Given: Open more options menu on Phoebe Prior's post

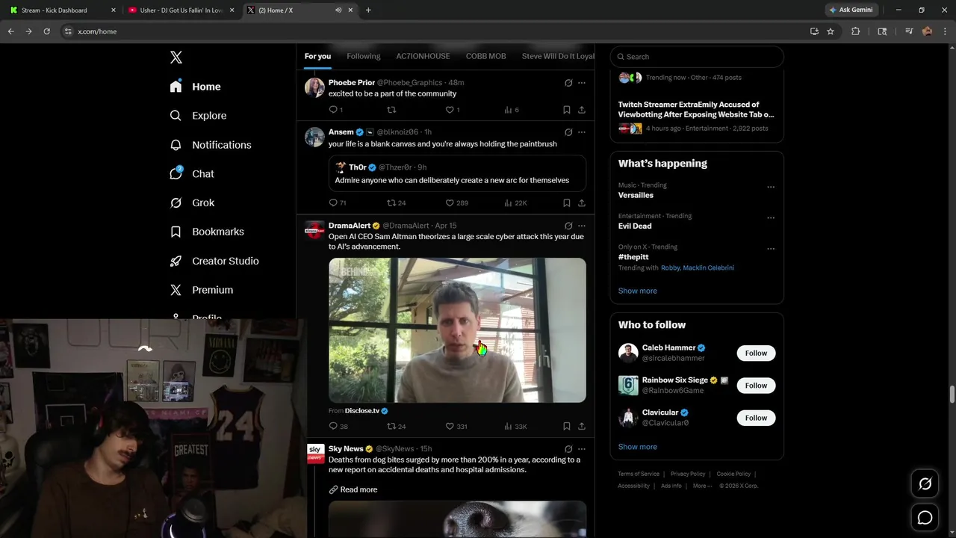Looking at the screenshot, I should pos(582,83).
